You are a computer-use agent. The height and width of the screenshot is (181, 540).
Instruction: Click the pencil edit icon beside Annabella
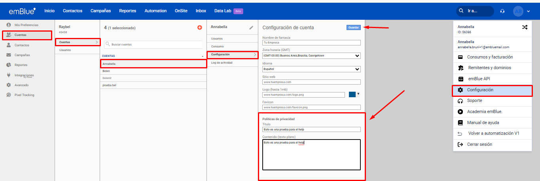pyautogui.click(x=251, y=28)
